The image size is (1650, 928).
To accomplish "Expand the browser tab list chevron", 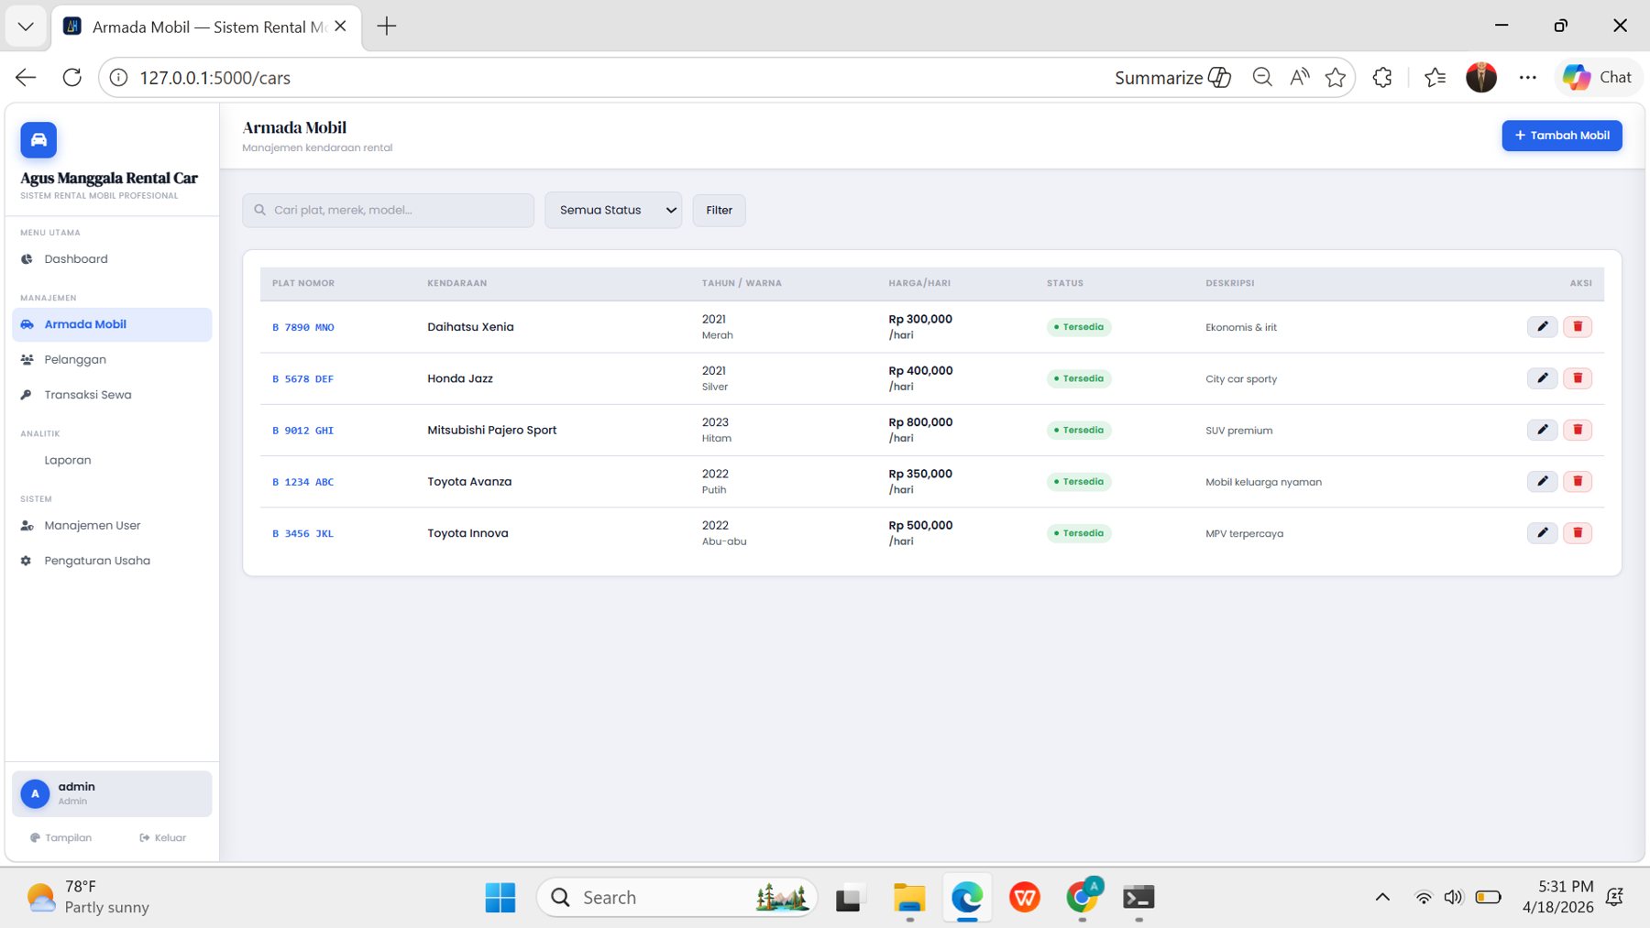I will tap(26, 27).
